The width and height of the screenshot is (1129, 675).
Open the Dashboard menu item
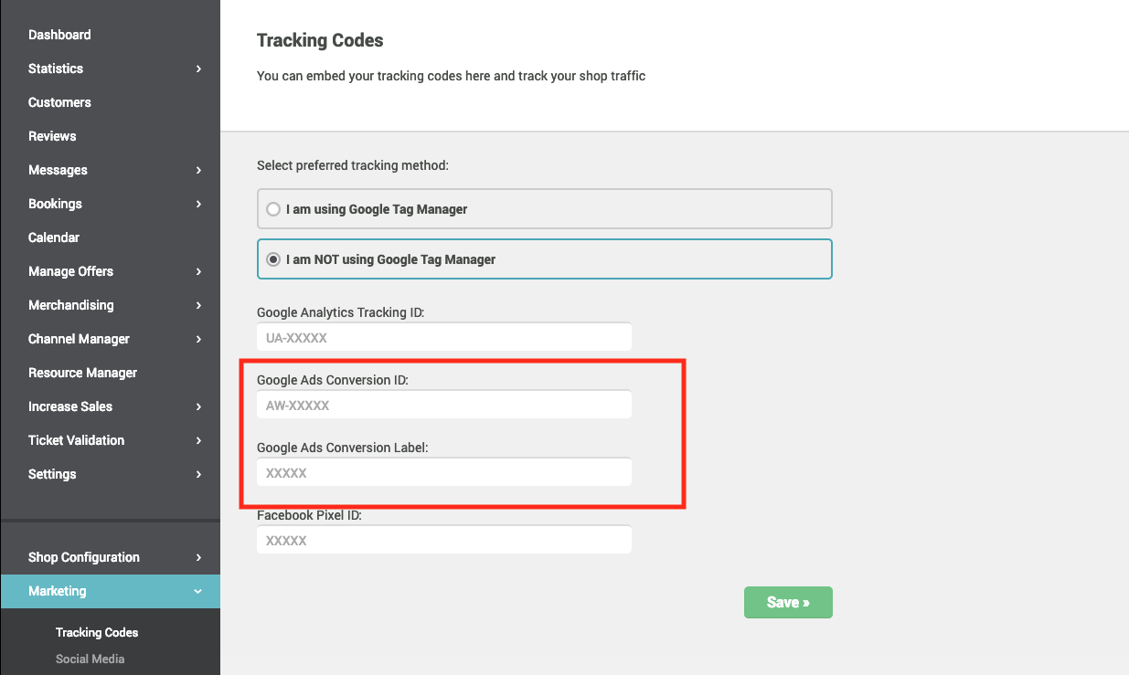point(59,35)
